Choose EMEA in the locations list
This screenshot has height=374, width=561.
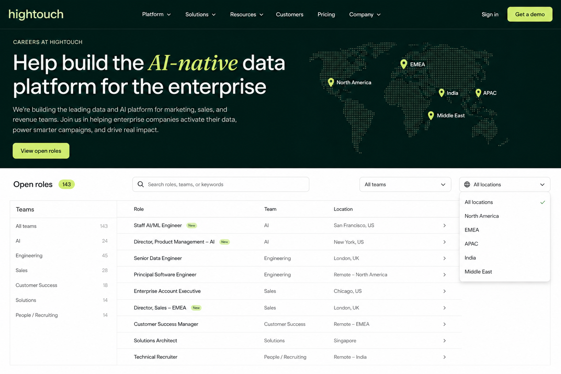click(x=505, y=230)
